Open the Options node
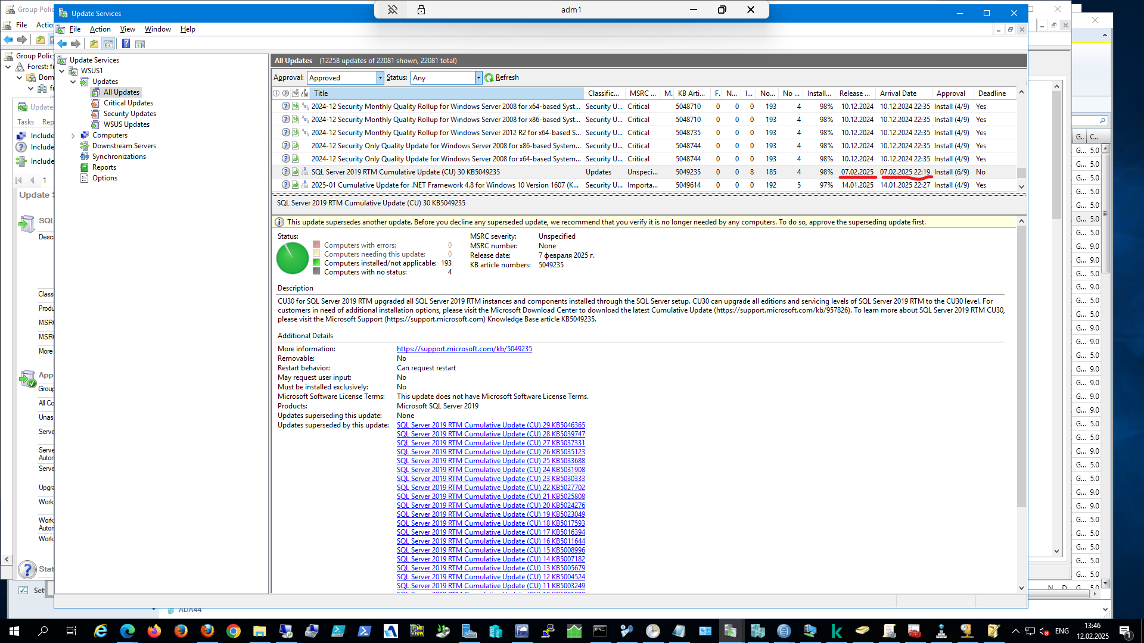This screenshot has width=1144, height=643. tap(105, 178)
